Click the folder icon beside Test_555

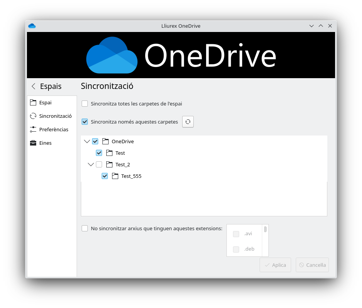click(115, 176)
